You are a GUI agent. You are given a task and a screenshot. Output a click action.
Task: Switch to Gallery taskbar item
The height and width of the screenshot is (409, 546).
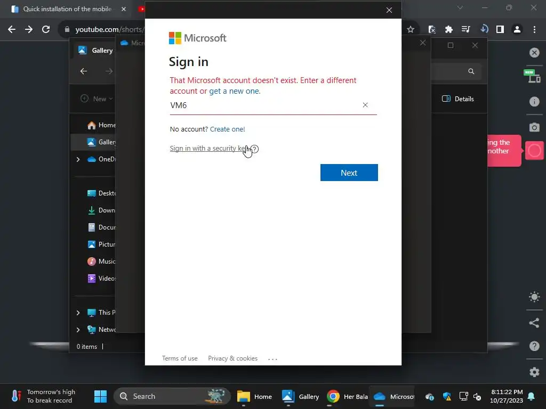click(300, 396)
